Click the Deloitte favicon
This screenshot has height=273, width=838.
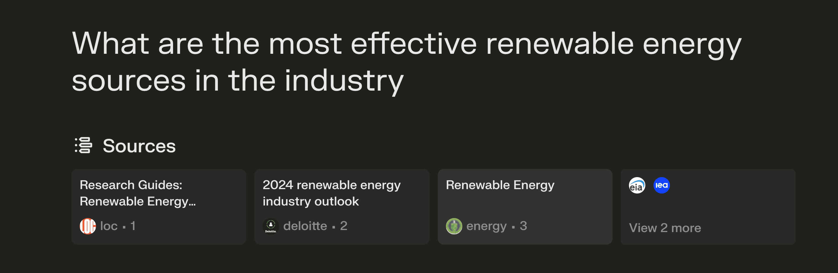tap(271, 226)
